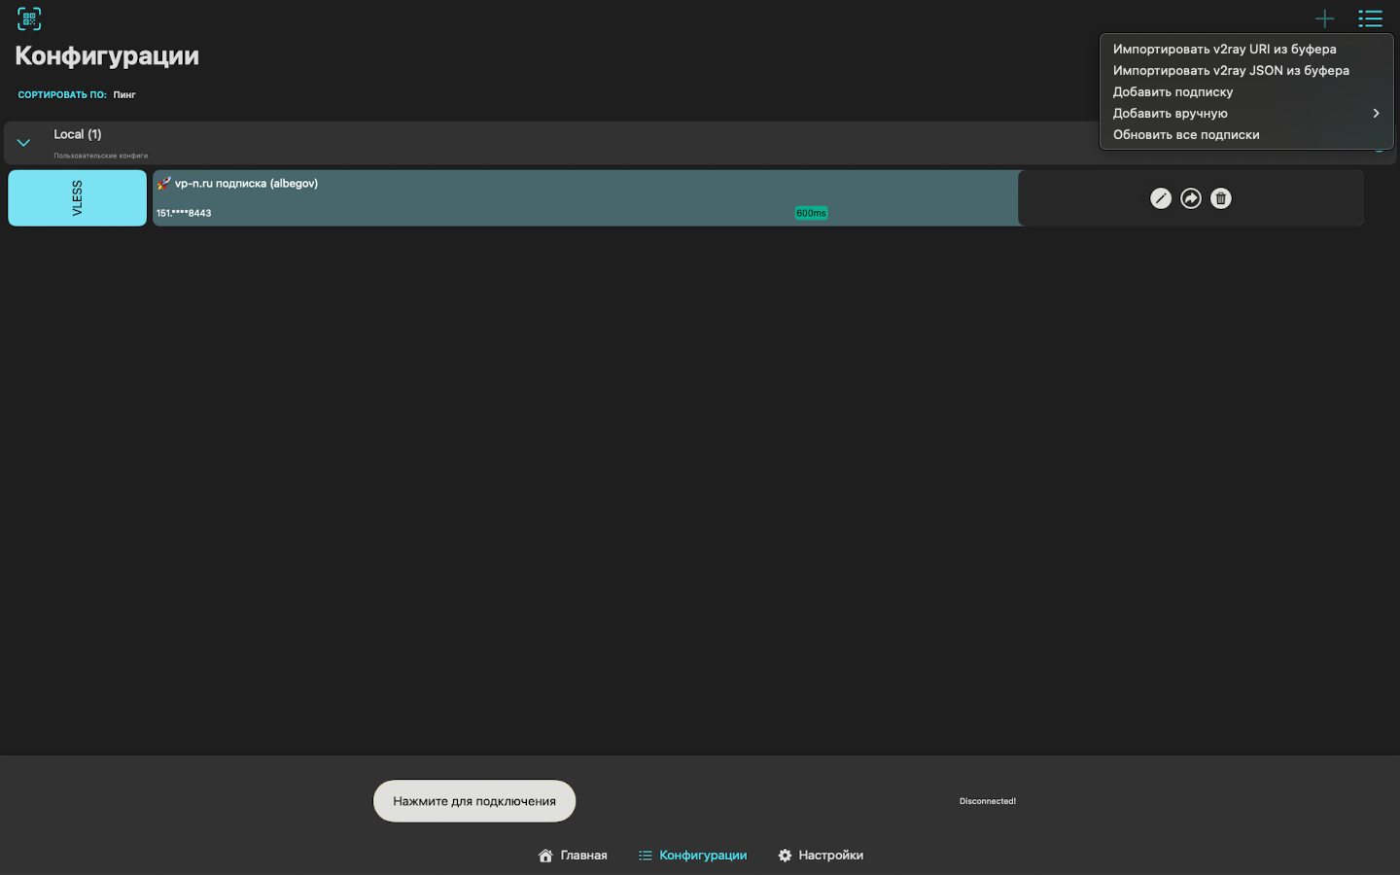Collapse the Local configs group chevron
The image size is (1400, 875).
23,141
